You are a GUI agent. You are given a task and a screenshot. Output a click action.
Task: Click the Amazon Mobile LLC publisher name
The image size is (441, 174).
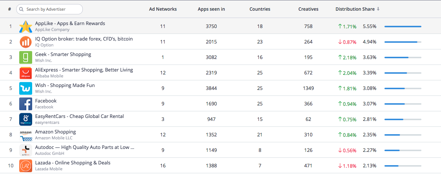[54, 138]
